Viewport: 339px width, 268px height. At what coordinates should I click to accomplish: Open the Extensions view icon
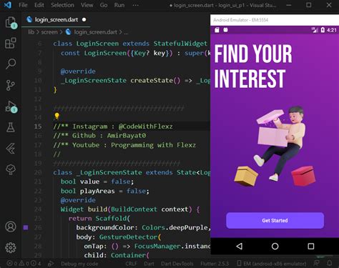pos(11,43)
